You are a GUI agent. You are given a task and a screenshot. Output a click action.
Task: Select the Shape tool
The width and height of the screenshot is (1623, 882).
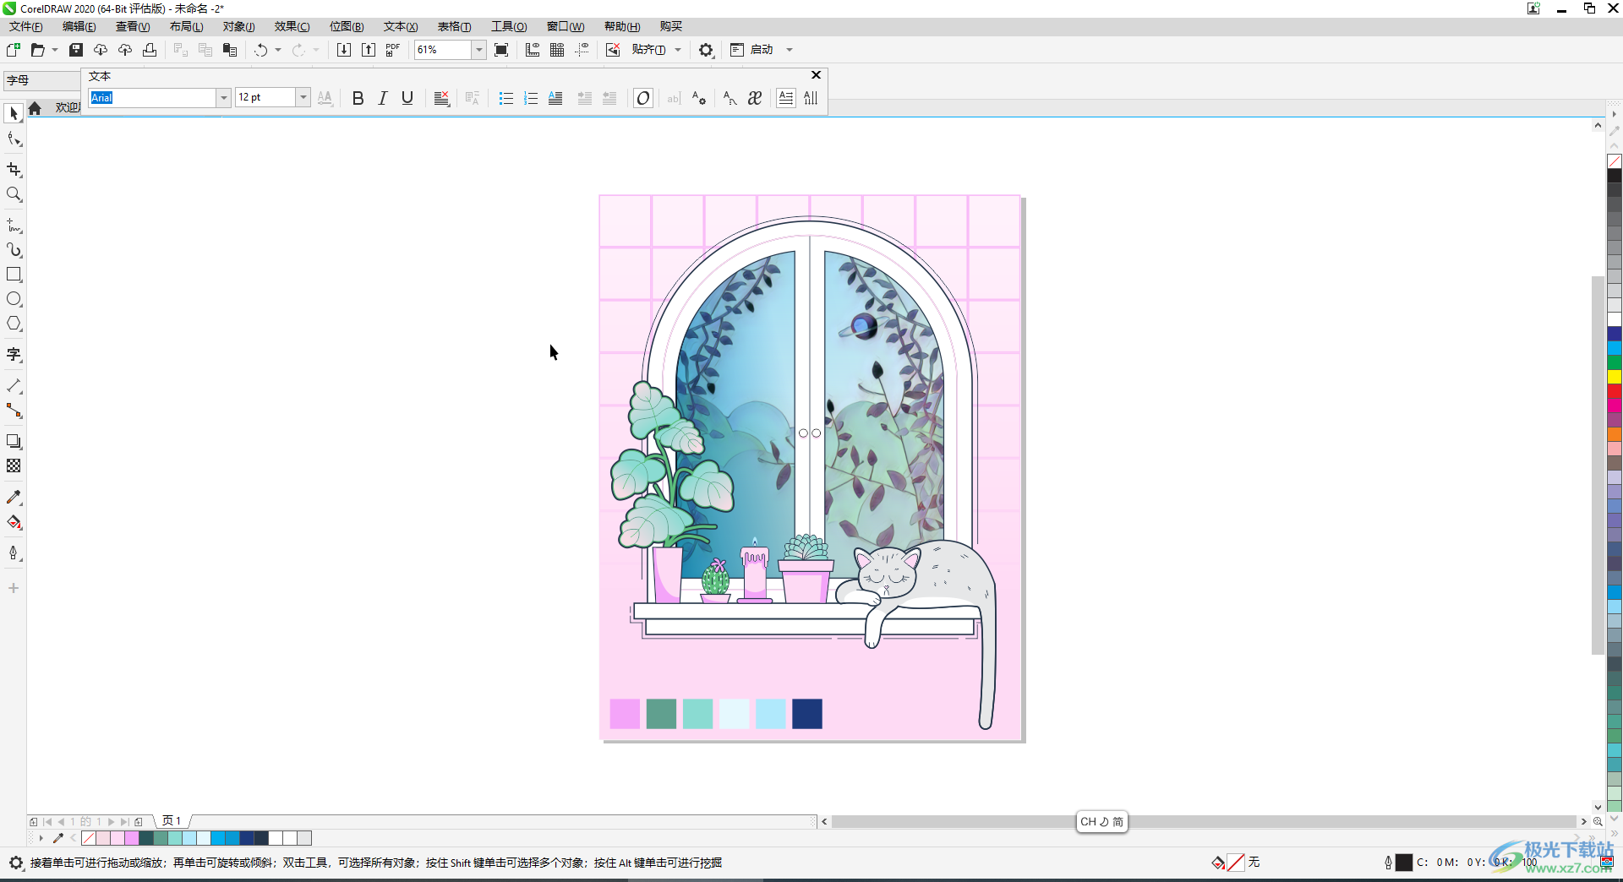14,139
